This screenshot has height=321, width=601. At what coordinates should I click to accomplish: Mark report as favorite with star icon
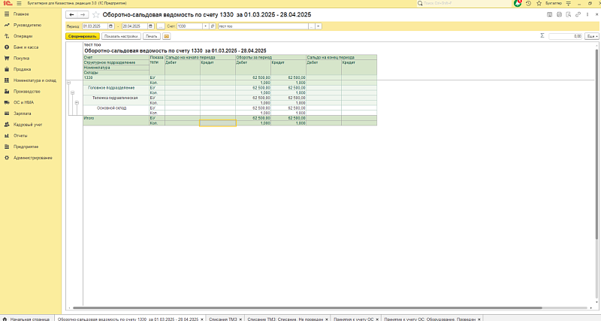95,15
